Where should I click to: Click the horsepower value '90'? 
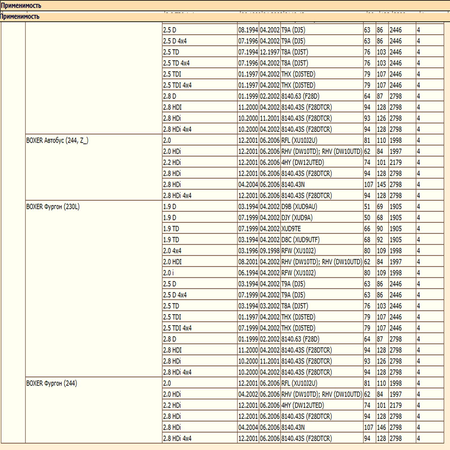tap(380, 229)
